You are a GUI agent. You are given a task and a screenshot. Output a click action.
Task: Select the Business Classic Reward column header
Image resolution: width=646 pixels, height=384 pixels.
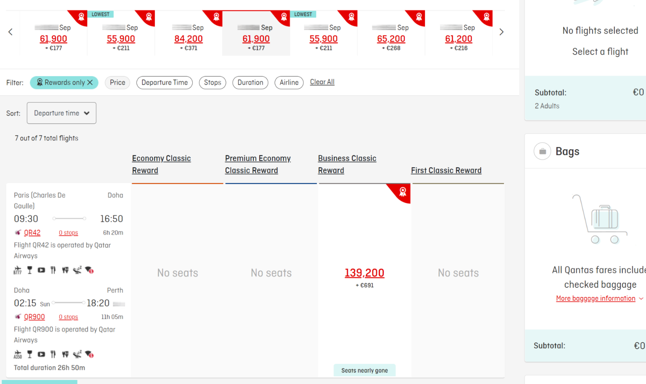(x=347, y=164)
